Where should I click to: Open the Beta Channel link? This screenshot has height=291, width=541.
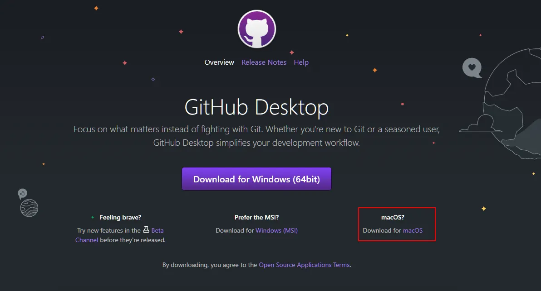coord(157,230)
